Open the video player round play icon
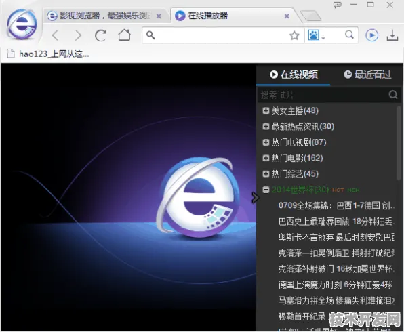Screen dimensions: 404x332 (371, 35)
